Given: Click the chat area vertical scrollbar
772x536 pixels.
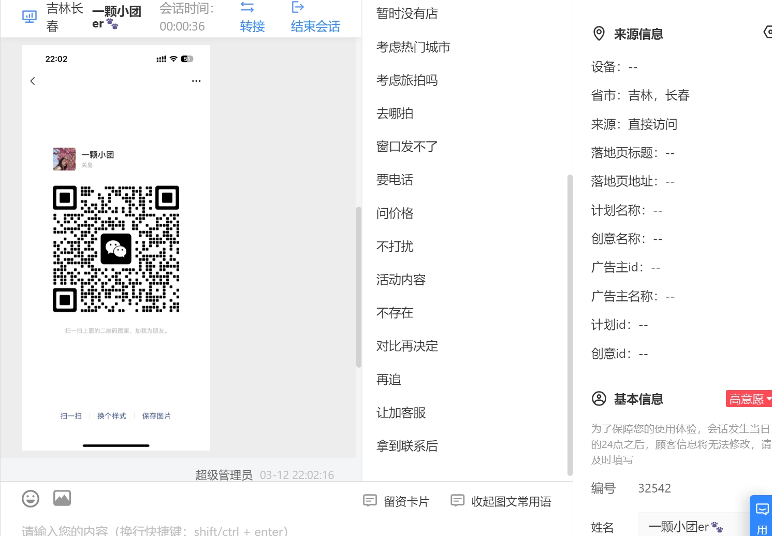Looking at the screenshot, I should pos(358,287).
